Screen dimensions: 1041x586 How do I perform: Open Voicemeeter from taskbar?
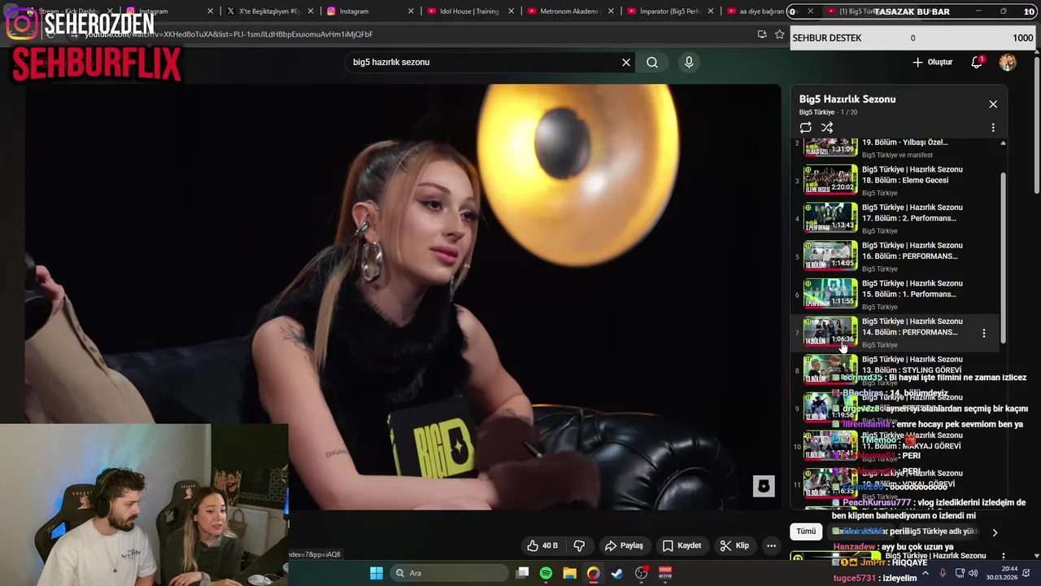point(665,573)
